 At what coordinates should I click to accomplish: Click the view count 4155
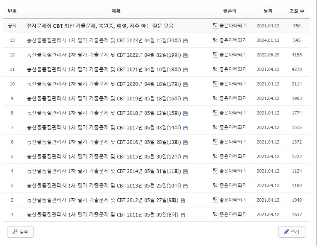point(297,55)
